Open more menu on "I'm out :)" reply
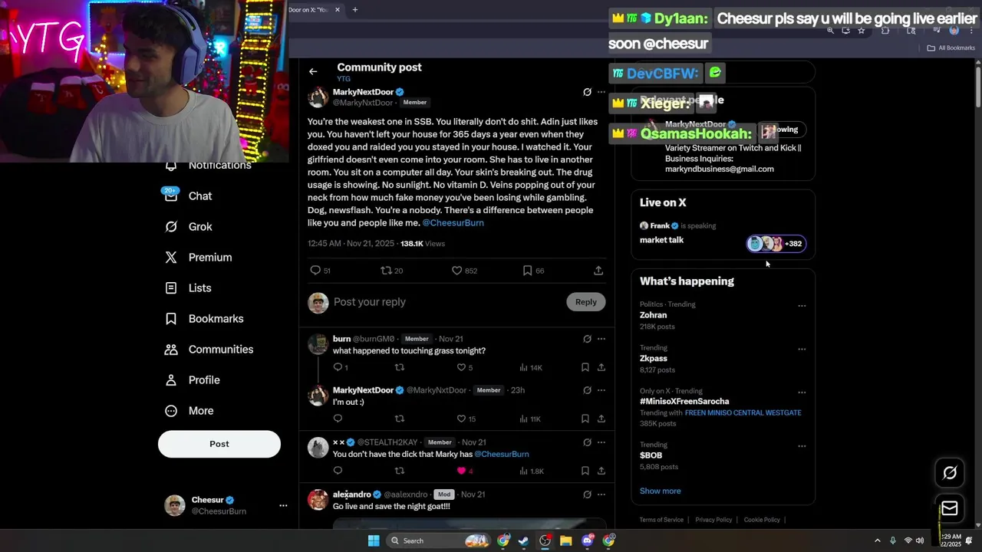This screenshot has height=552, width=982. point(601,390)
